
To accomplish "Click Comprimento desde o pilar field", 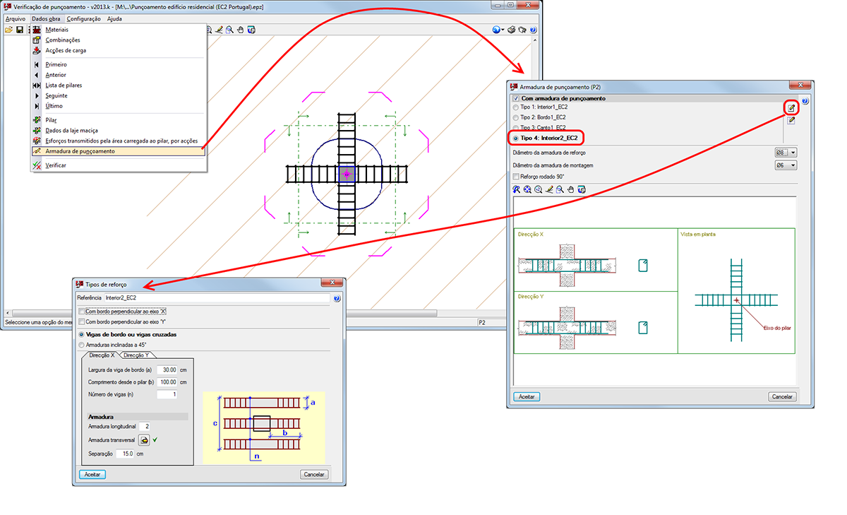I will point(167,382).
